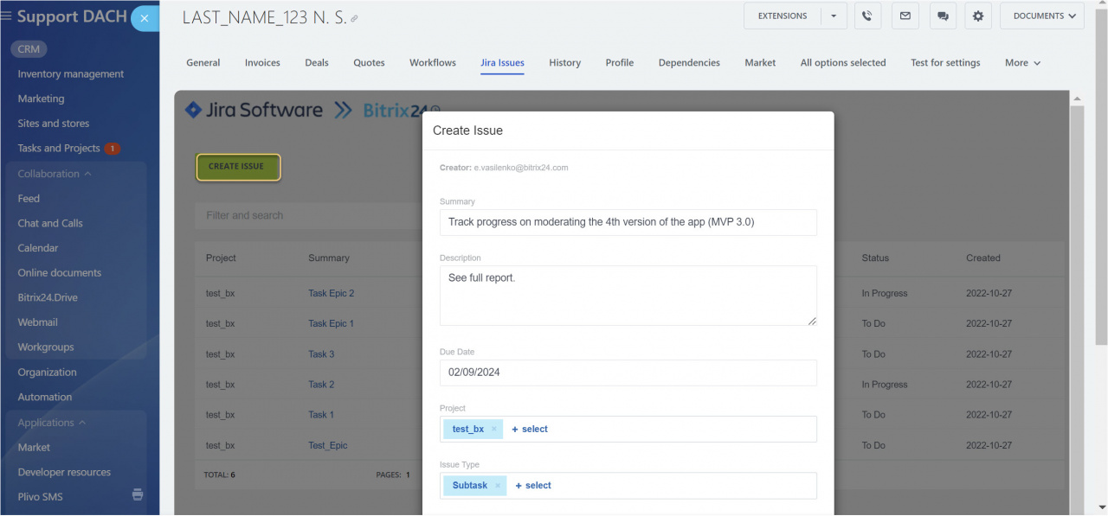Remove the Subtask issue type tag
The width and height of the screenshot is (1108, 516).
pos(498,486)
